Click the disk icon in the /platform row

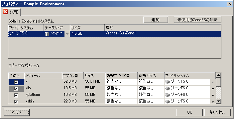click(x=168, y=95)
